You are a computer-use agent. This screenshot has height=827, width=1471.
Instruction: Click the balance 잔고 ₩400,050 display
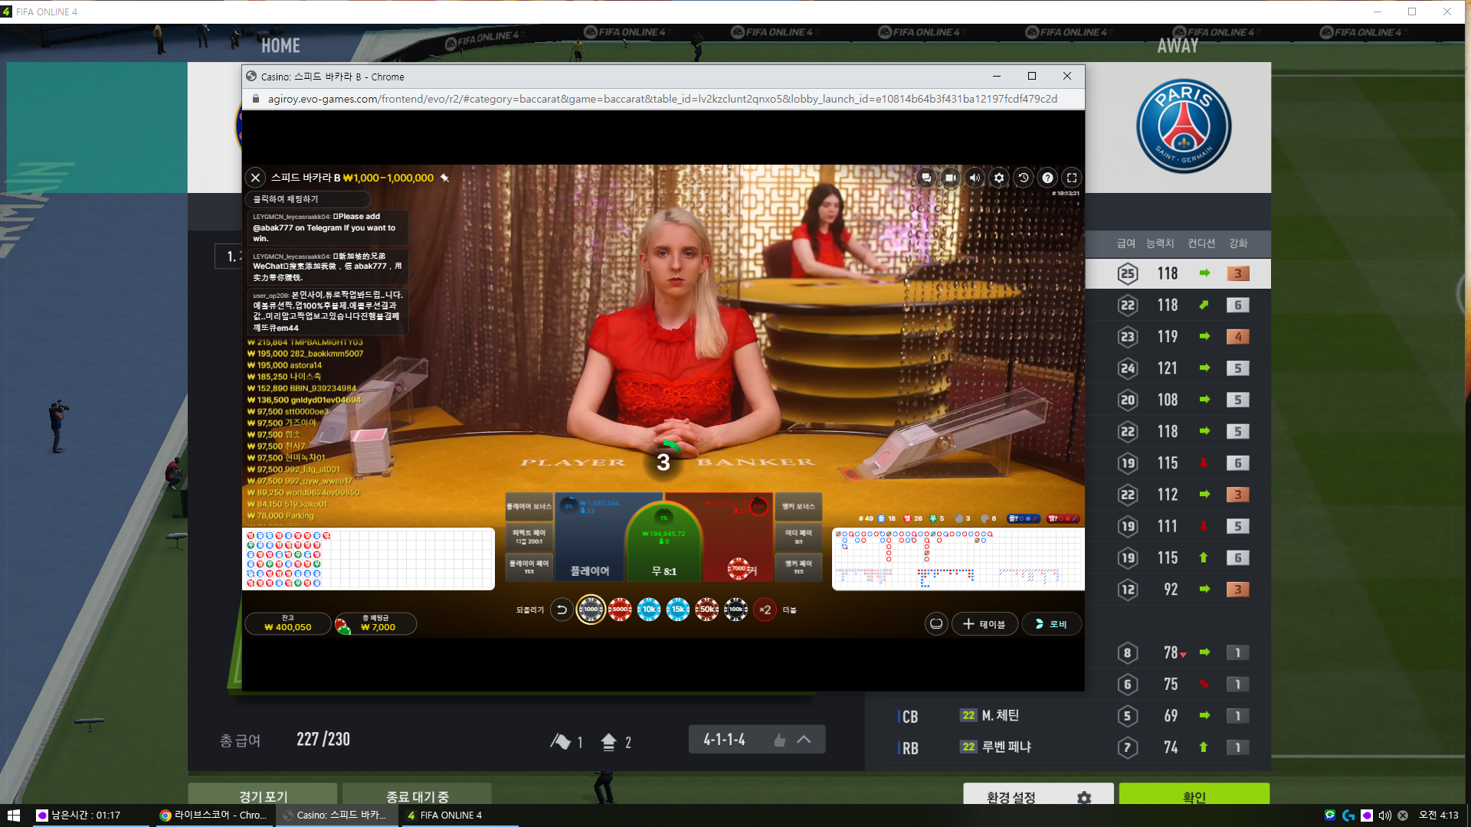pyautogui.click(x=288, y=623)
